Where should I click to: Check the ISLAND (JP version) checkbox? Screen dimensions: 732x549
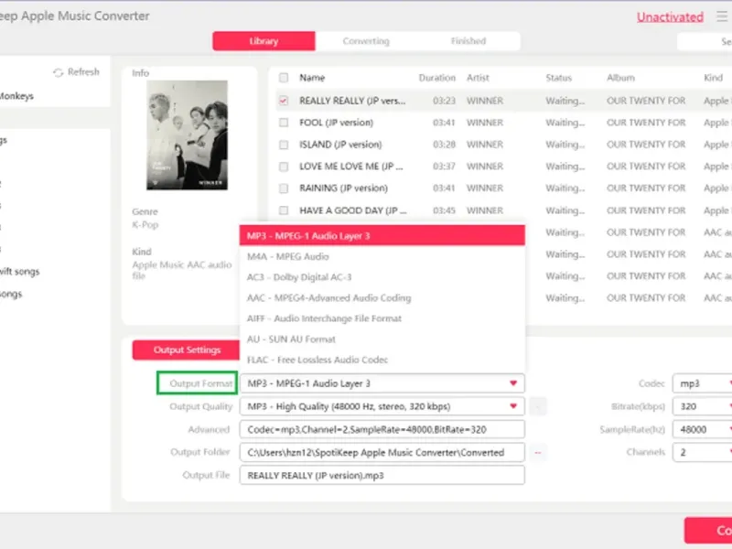(x=284, y=145)
